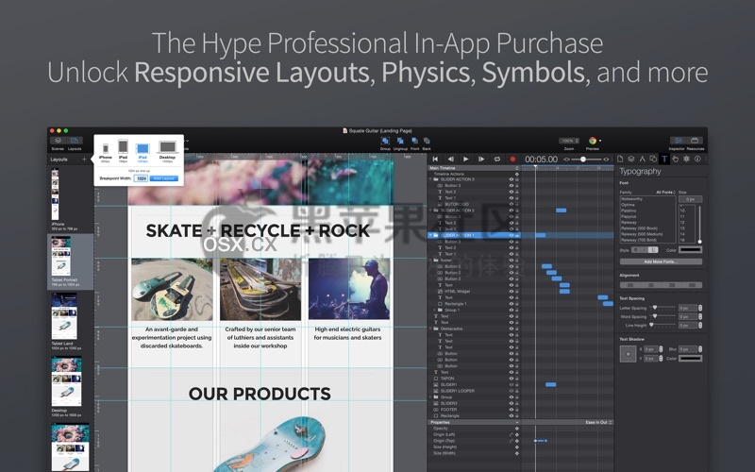The image size is (755, 472).
Task: Select the SLIDER1 LOOPER layer row
Action: (474, 391)
